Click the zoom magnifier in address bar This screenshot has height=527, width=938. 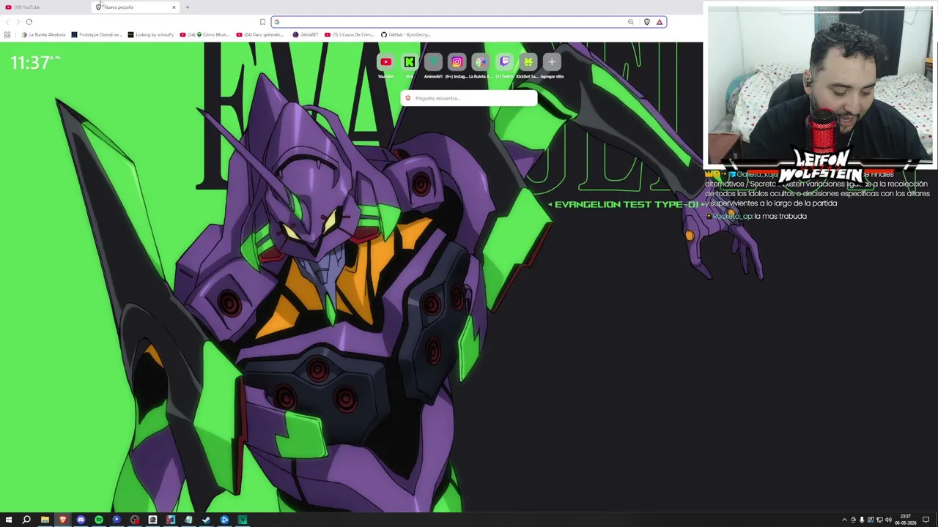pyautogui.click(x=630, y=22)
